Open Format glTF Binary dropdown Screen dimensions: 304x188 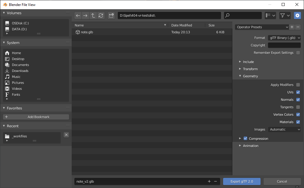pos(284,38)
